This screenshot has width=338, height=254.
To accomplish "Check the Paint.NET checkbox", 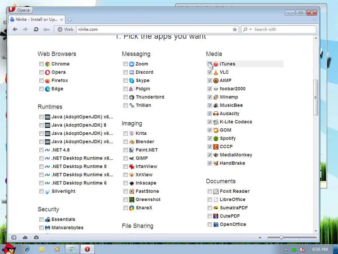I will click(x=126, y=150).
